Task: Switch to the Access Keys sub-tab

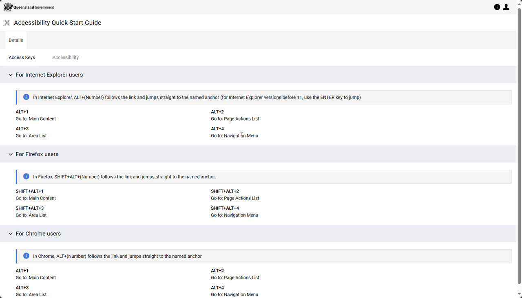Action: coord(22,57)
